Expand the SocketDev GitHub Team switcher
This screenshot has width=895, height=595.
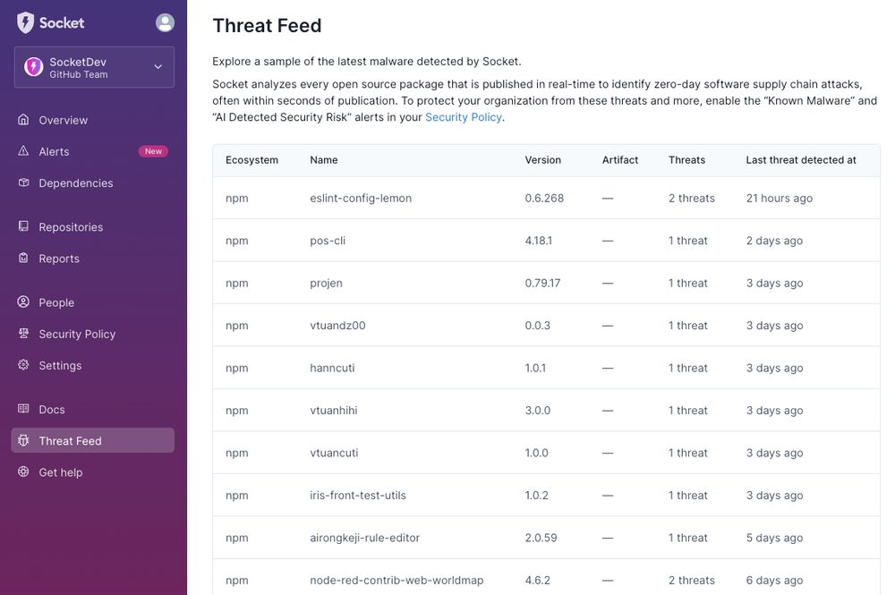click(x=93, y=67)
